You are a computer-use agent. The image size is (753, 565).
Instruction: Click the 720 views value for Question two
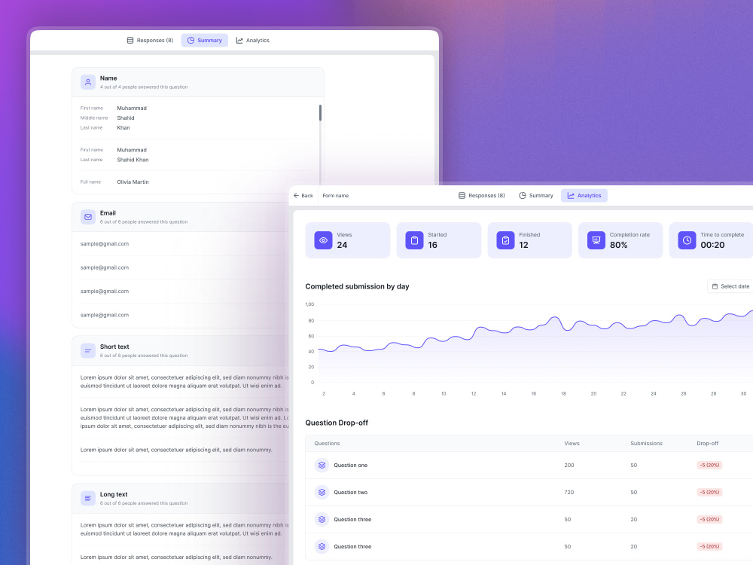coord(569,492)
